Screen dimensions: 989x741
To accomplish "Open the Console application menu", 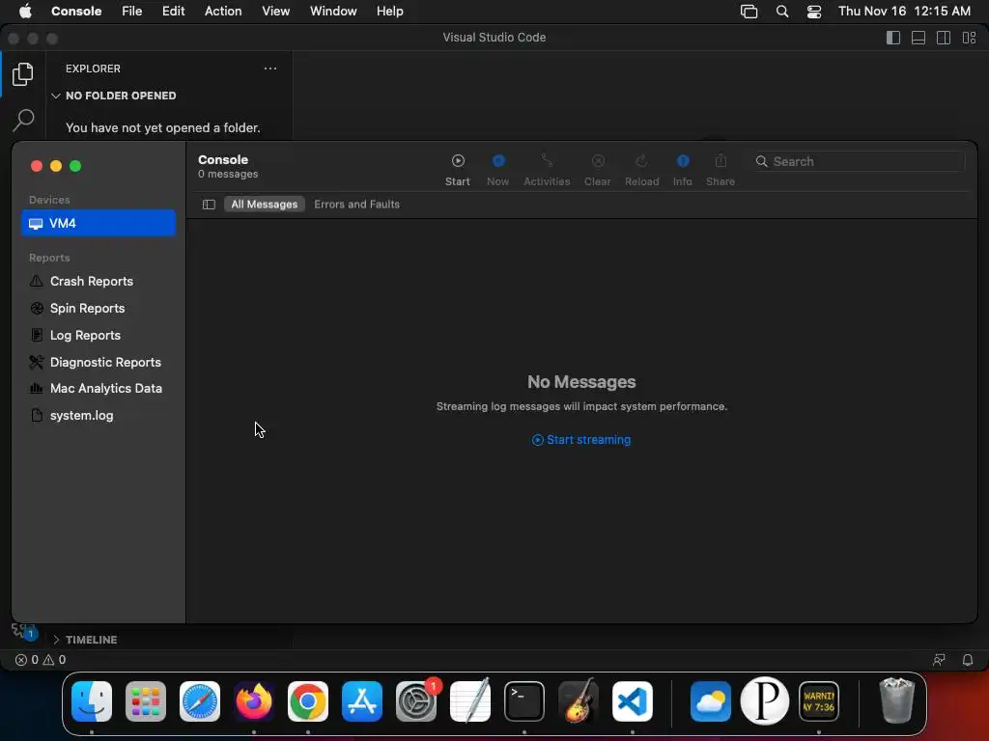I will (76, 12).
